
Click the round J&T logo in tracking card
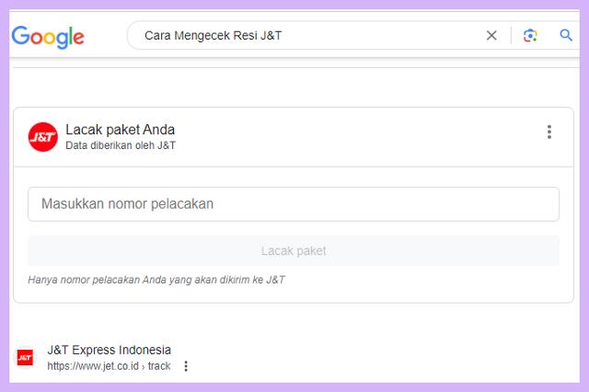coord(43,137)
